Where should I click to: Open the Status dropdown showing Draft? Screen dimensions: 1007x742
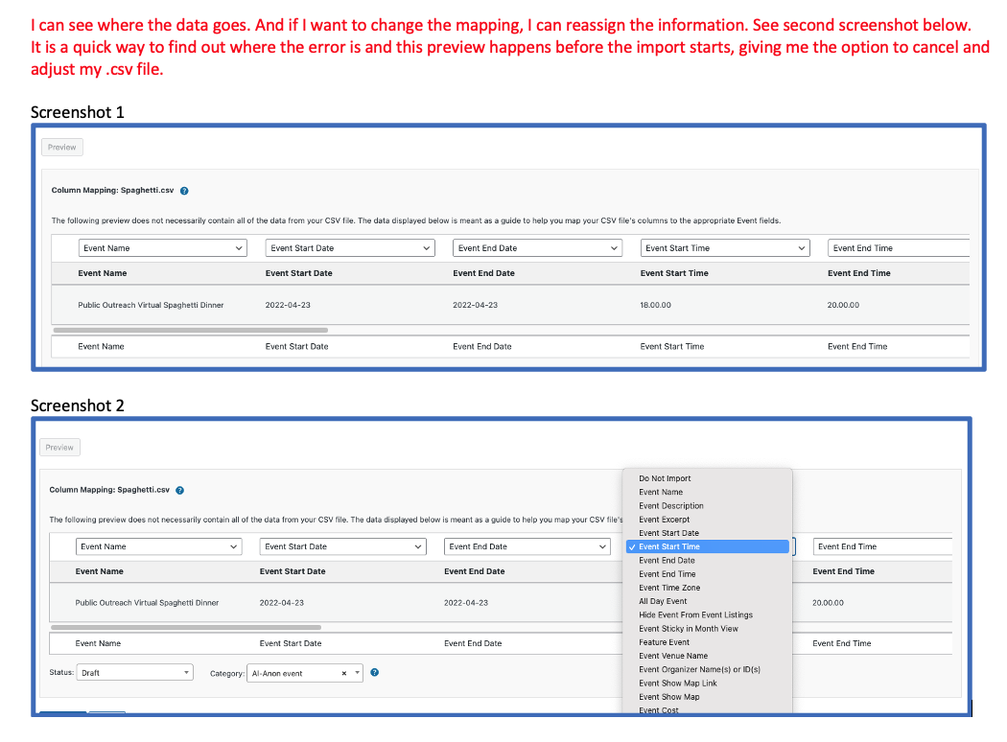click(134, 673)
